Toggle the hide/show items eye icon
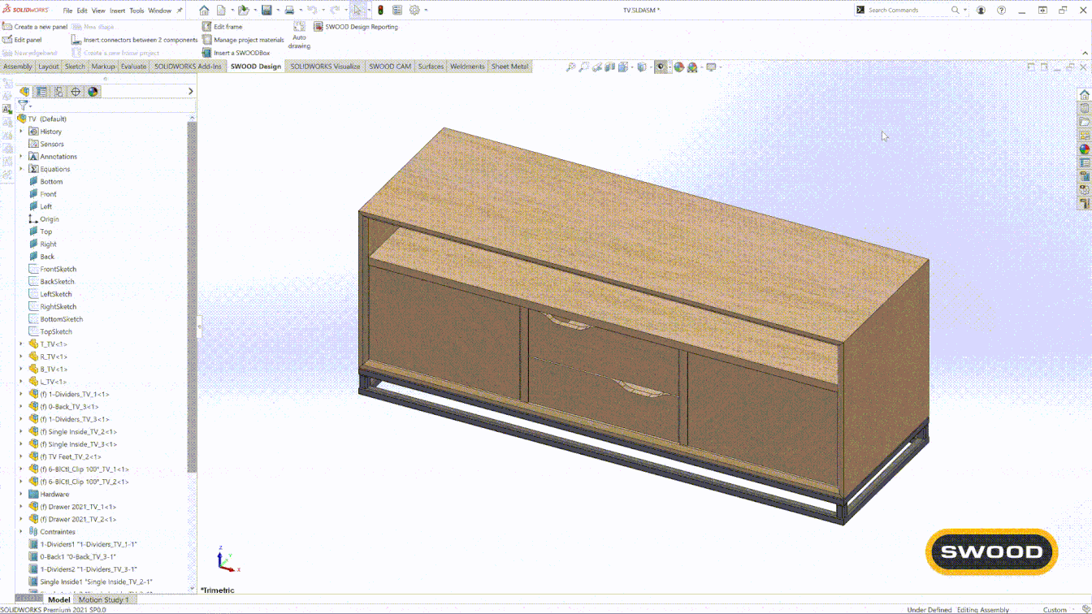Viewport: 1092px width, 614px height. coord(660,67)
